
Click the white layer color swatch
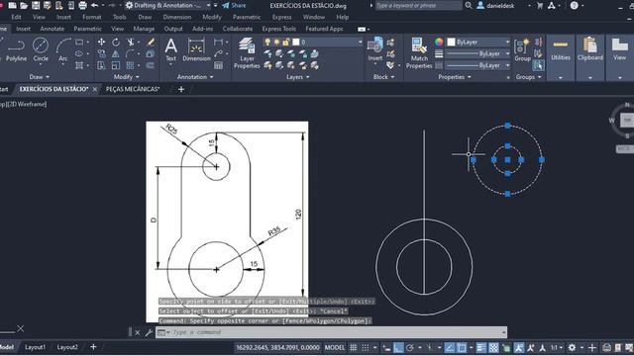(x=296, y=42)
